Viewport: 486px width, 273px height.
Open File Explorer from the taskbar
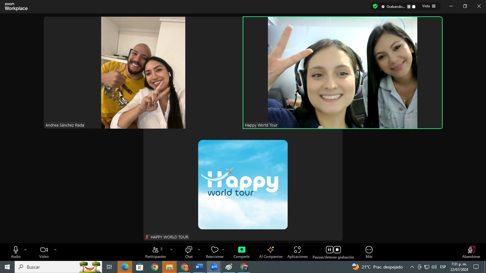[x=169, y=267]
